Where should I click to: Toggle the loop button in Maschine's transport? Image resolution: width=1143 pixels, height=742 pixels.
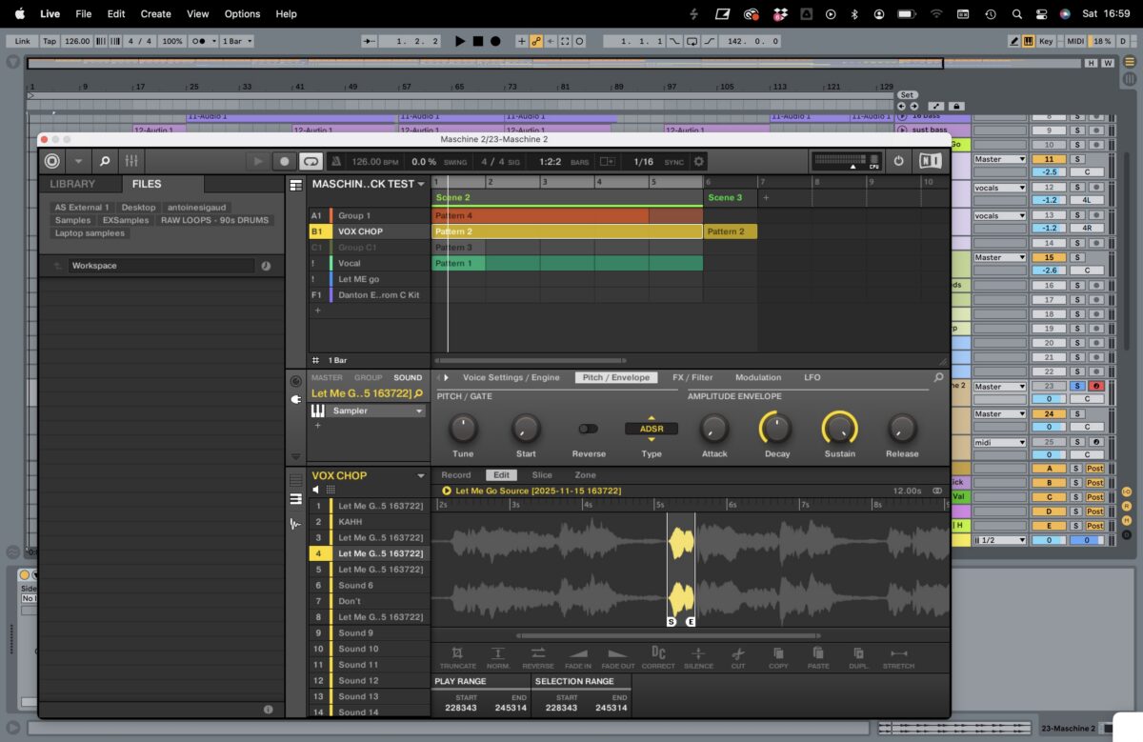pyautogui.click(x=311, y=161)
